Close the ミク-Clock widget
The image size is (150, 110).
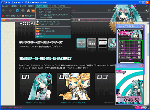141,66
